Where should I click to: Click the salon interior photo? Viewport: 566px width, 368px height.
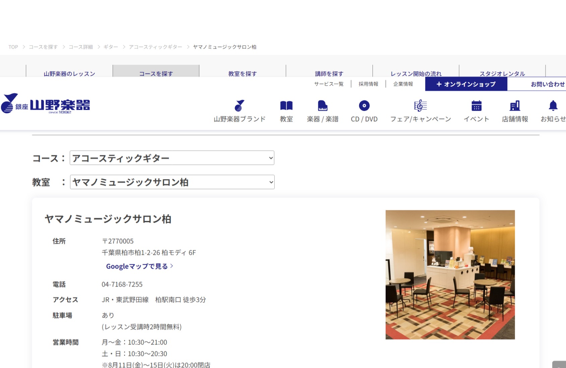[x=450, y=274]
